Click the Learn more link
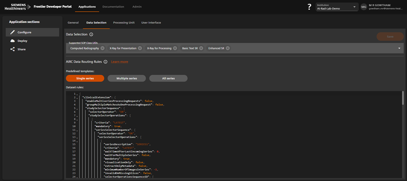Image resolution: width=407 pixels, height=181 pixels. click(119, 62)
